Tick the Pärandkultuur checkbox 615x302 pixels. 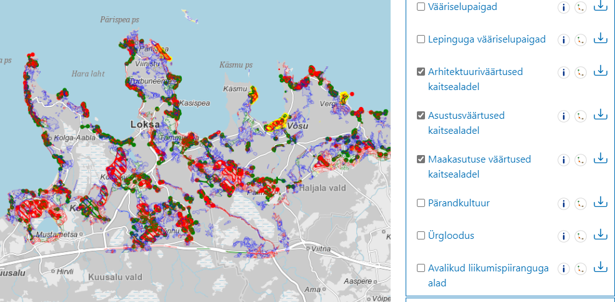421,203
